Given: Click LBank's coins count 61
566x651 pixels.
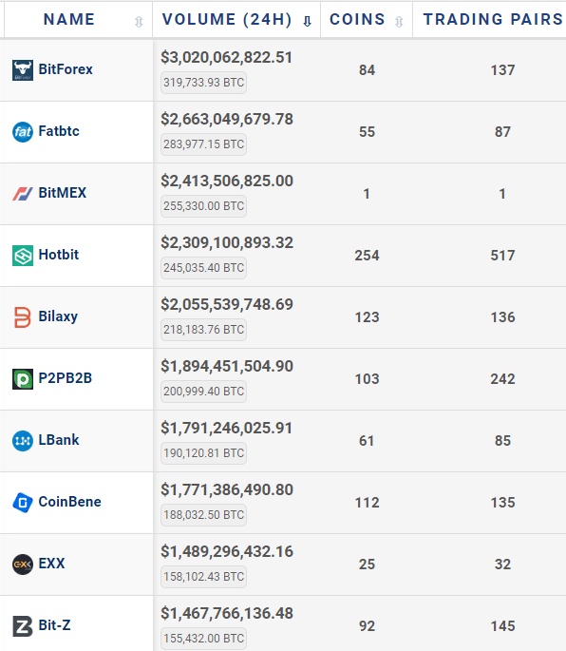Looking at the screenshot, I should click(367, 441).
